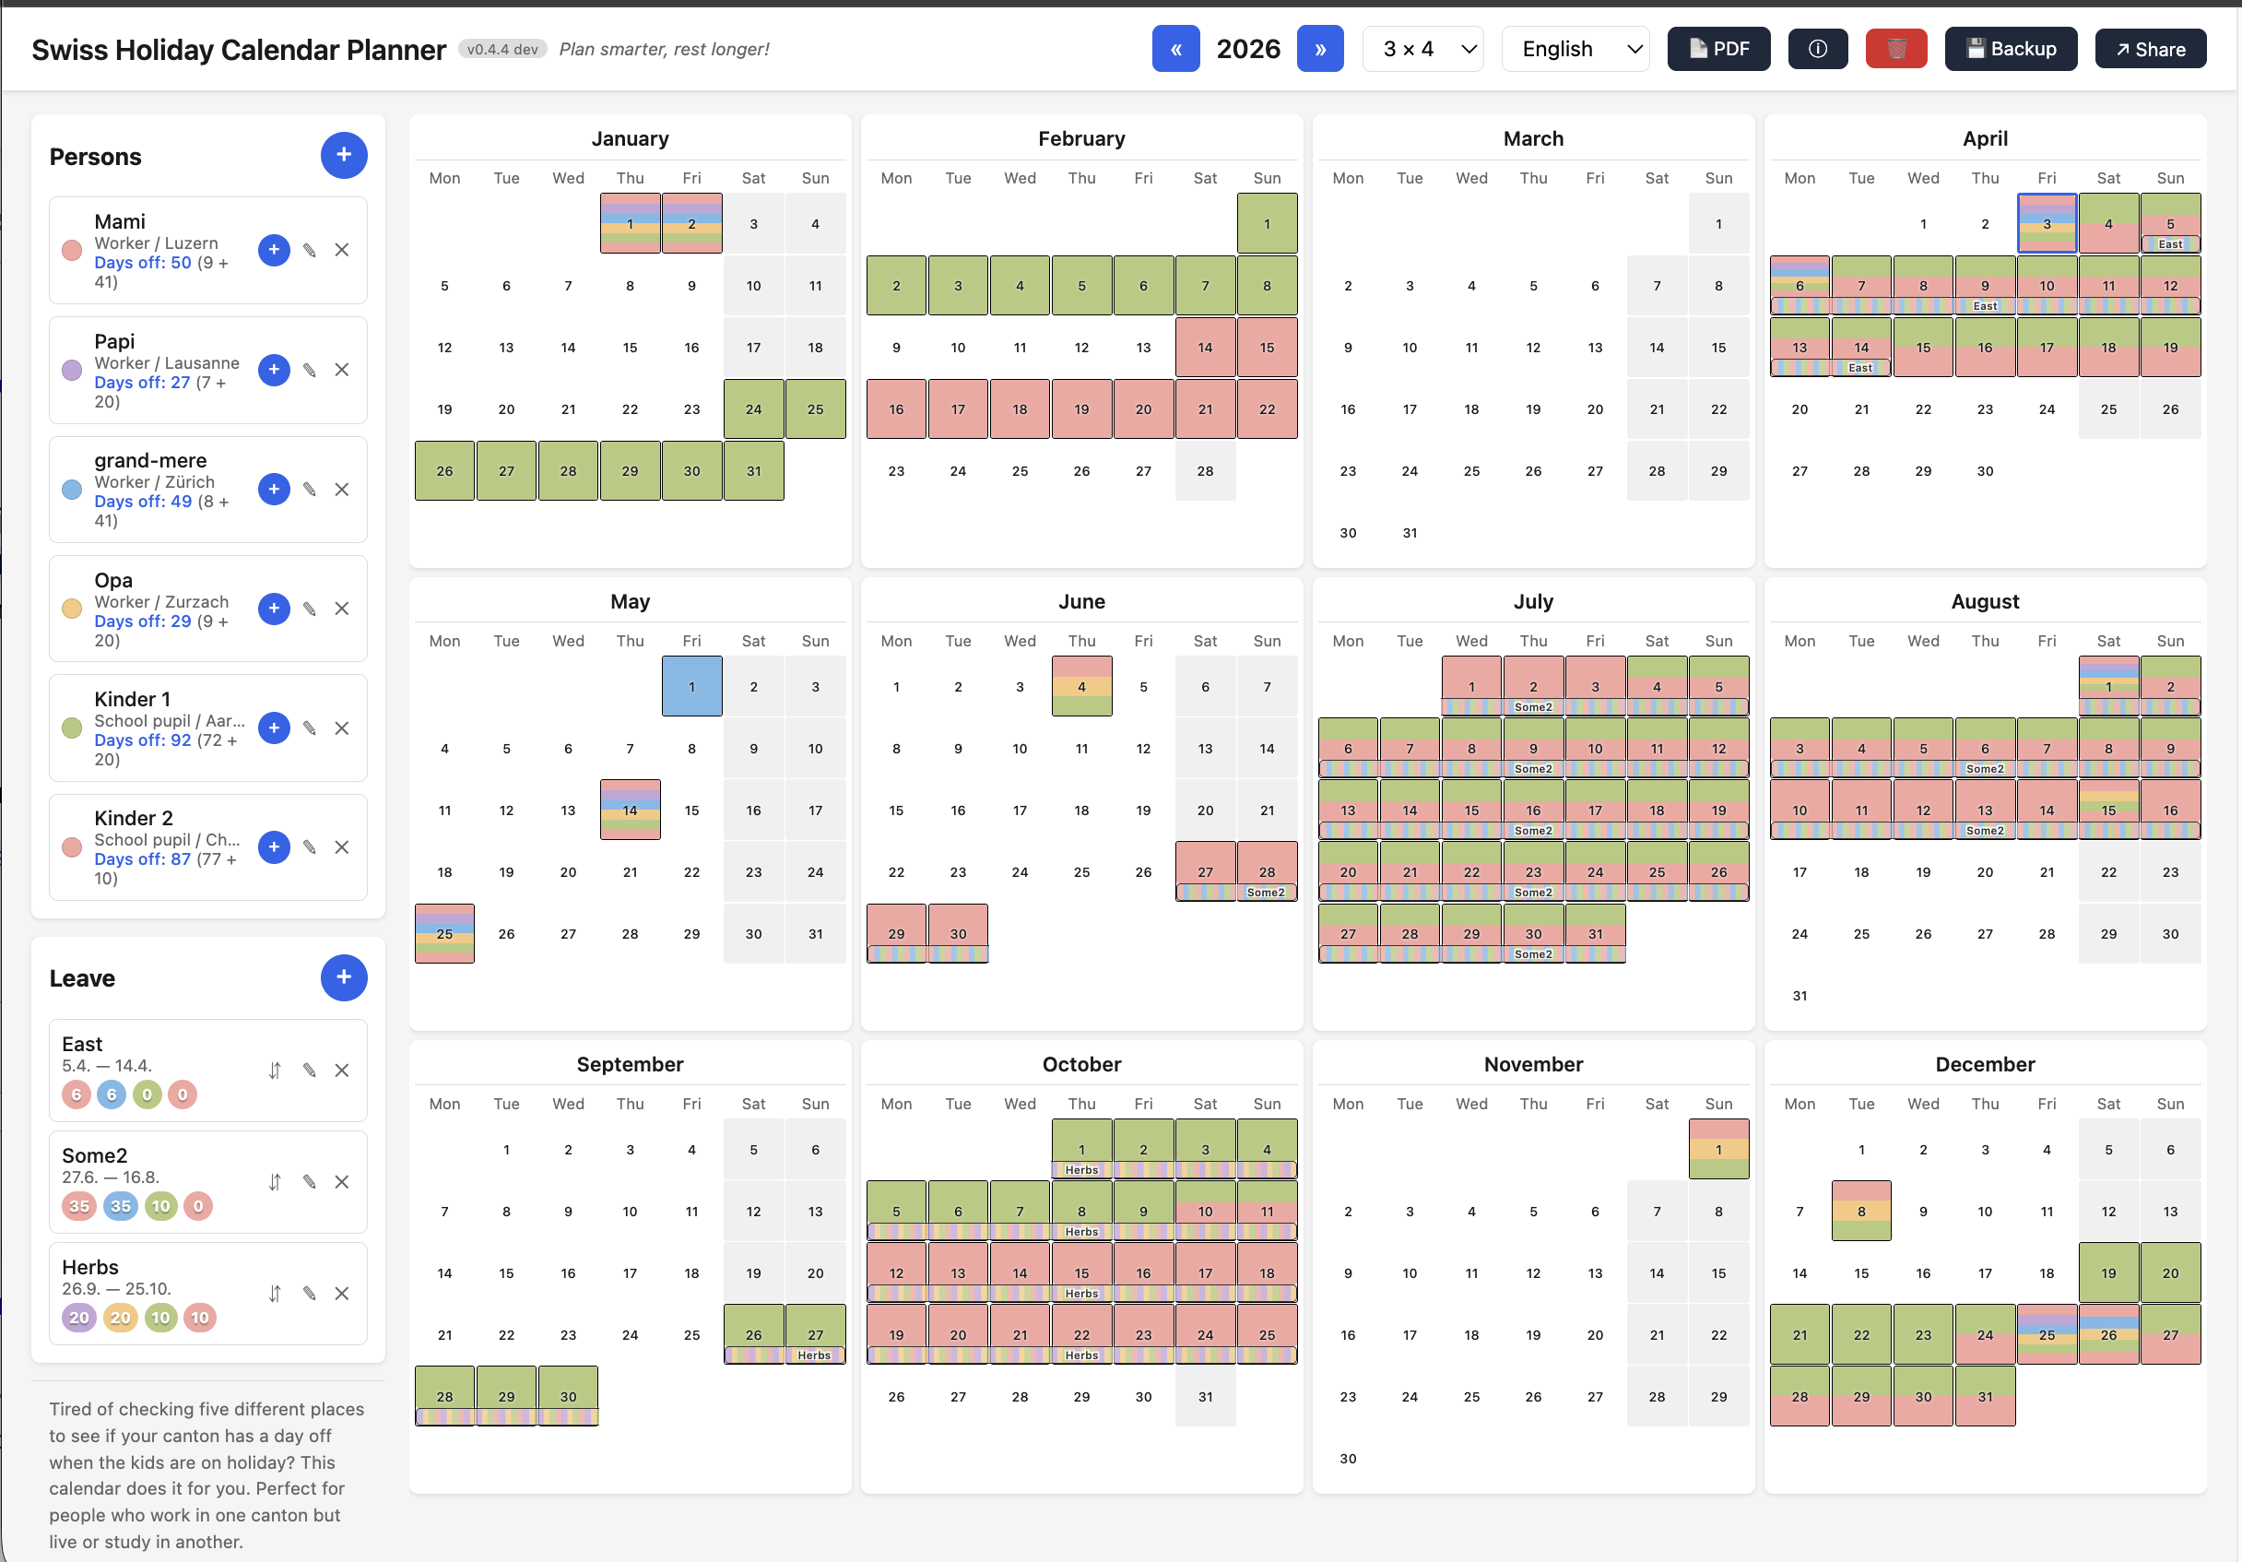
Task: Add a new person with the plus icon
Action: tap(344, 154)
